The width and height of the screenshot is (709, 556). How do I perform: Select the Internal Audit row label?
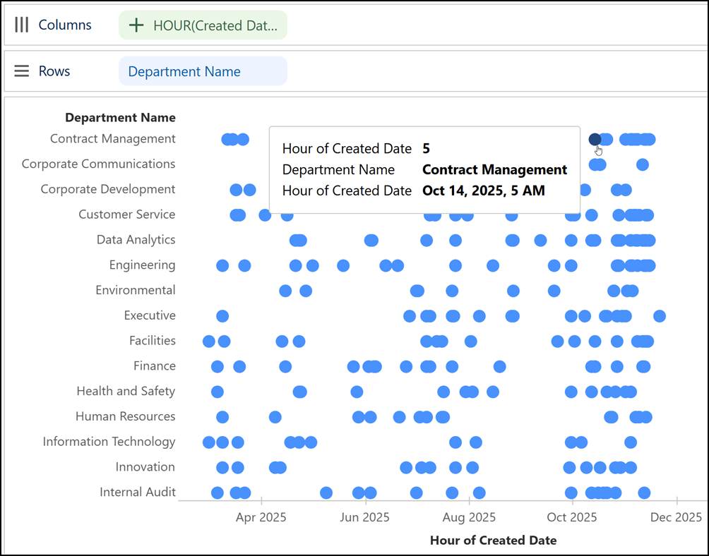click(138, 492)
